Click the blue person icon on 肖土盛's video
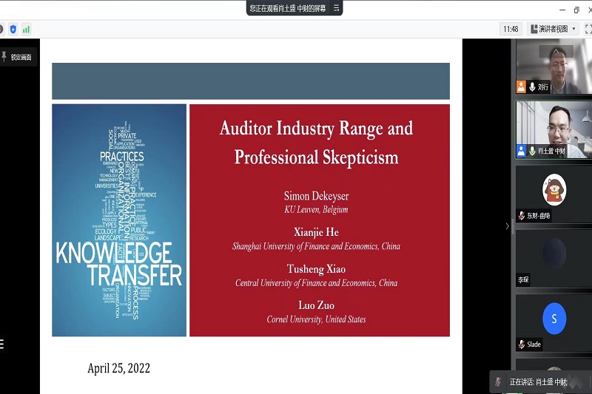Viewport: 592px width, 394px height. [x=521, y=151]
